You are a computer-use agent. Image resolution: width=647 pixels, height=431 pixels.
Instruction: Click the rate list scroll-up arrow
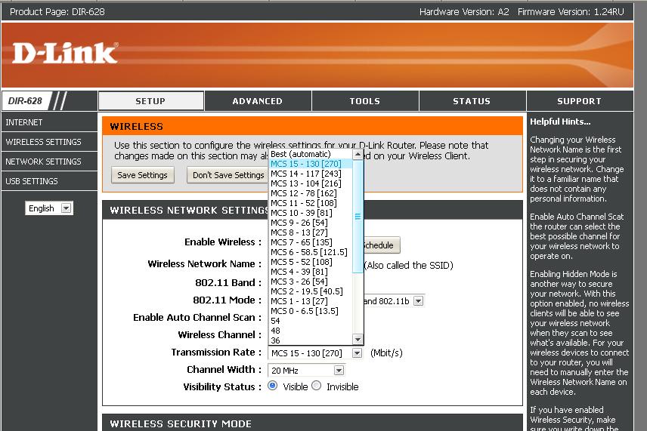(x=358, y=155)
